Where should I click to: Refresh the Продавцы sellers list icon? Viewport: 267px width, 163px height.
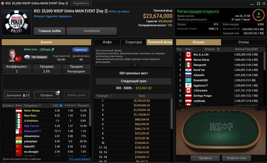click(x=40, y=105)
